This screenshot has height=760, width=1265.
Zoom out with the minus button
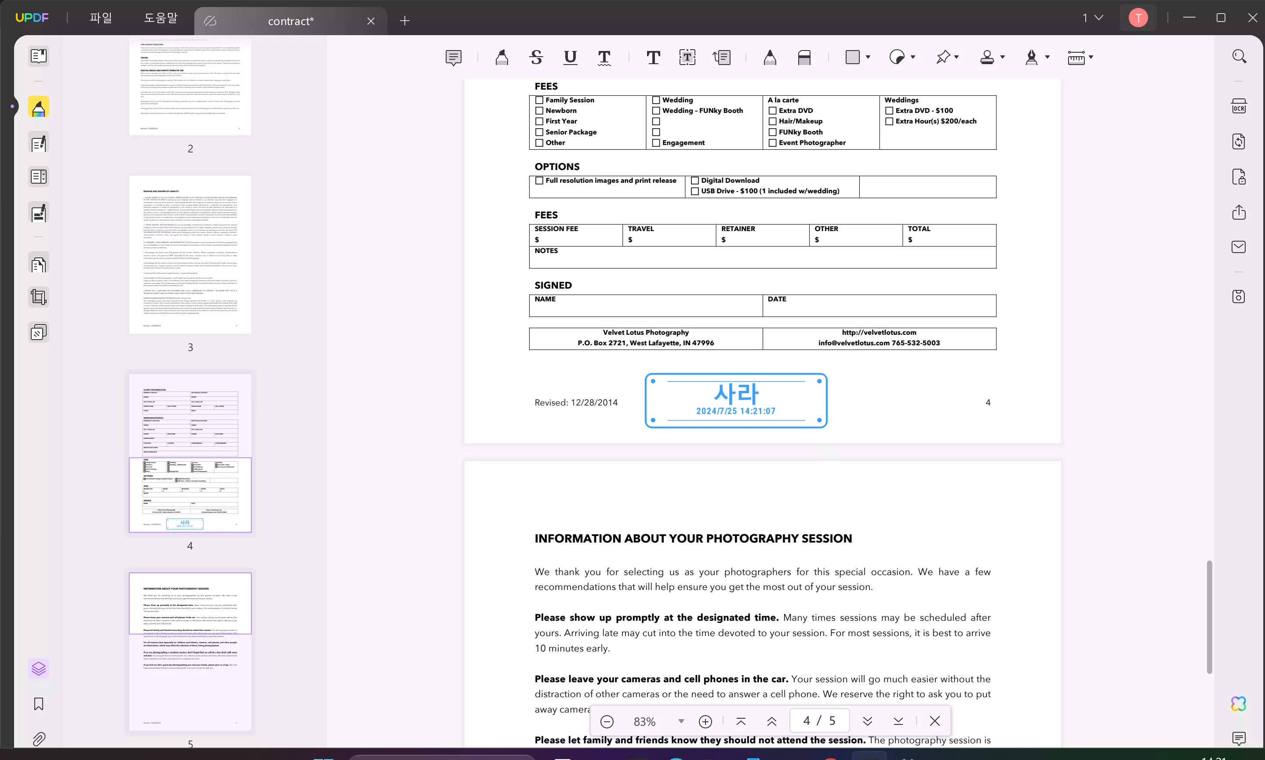[x=607, y=721]
